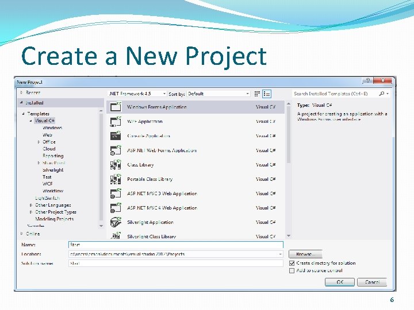Select the Cloud template category
Screen dimensions: 414x310
[49, 149]
